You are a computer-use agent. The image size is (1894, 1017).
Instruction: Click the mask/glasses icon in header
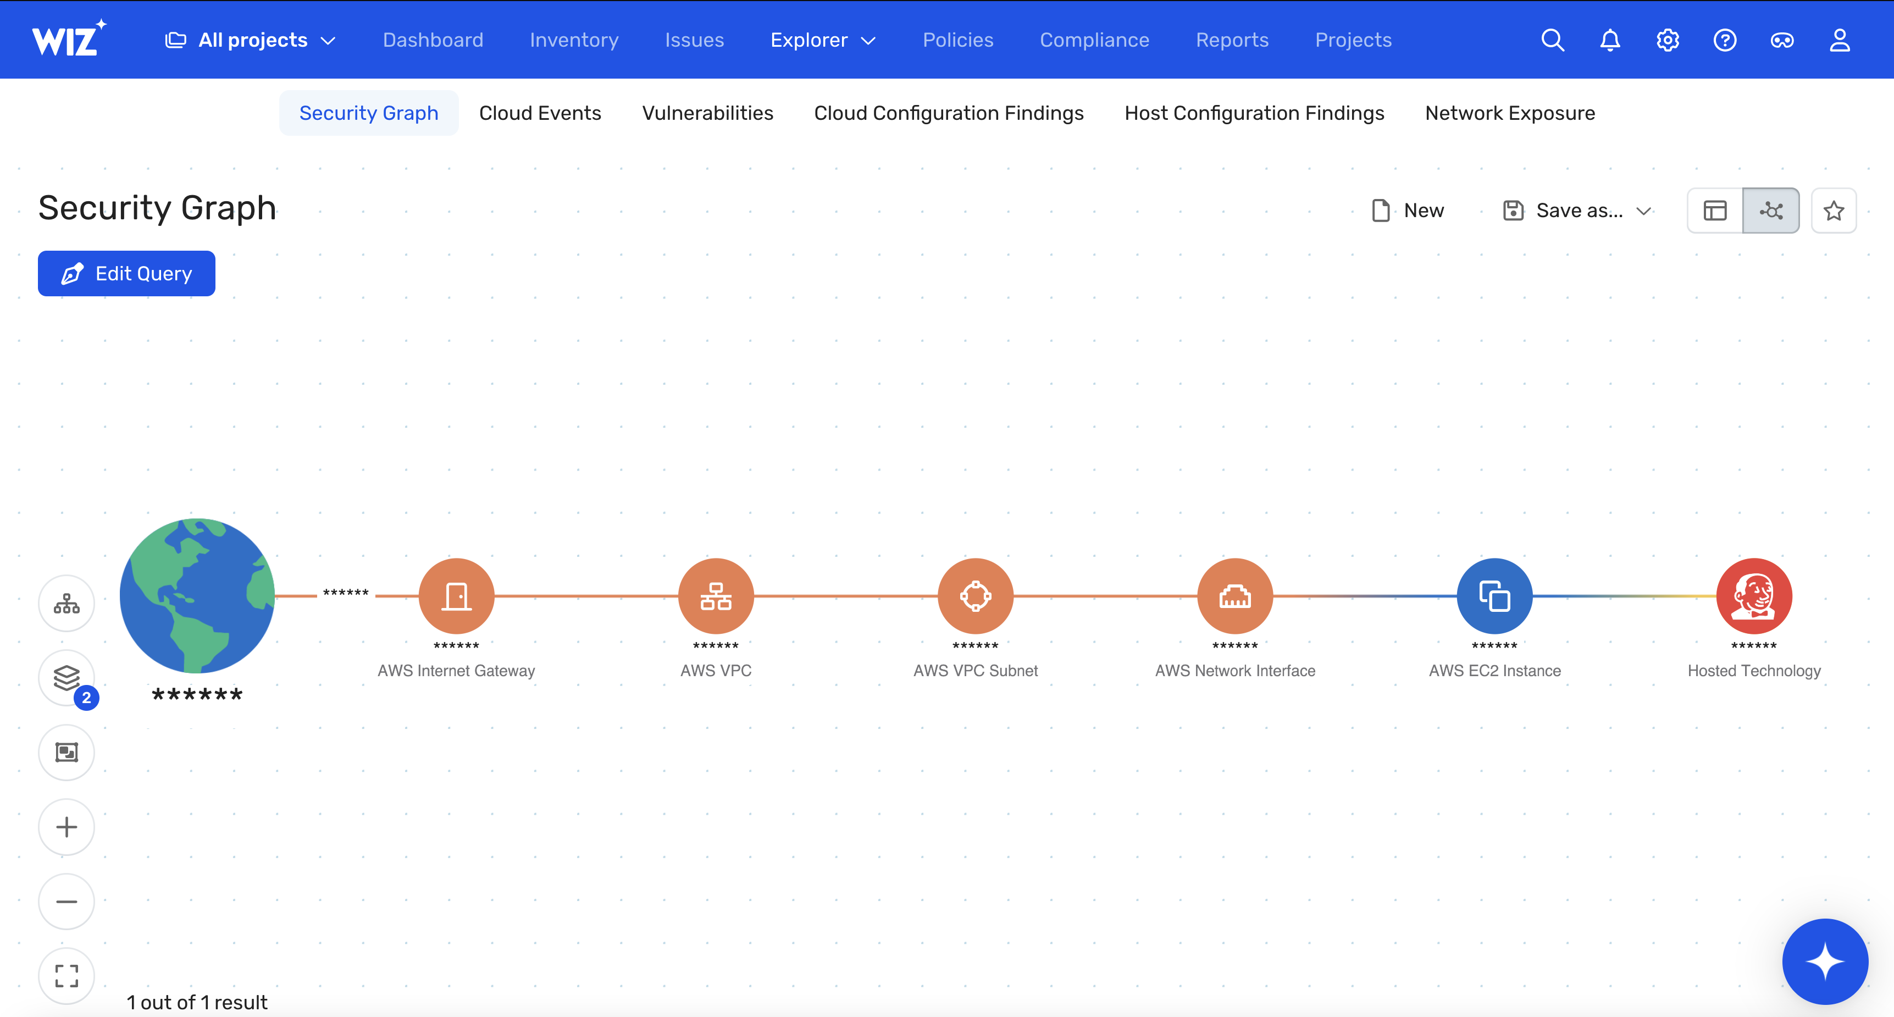1782,40
